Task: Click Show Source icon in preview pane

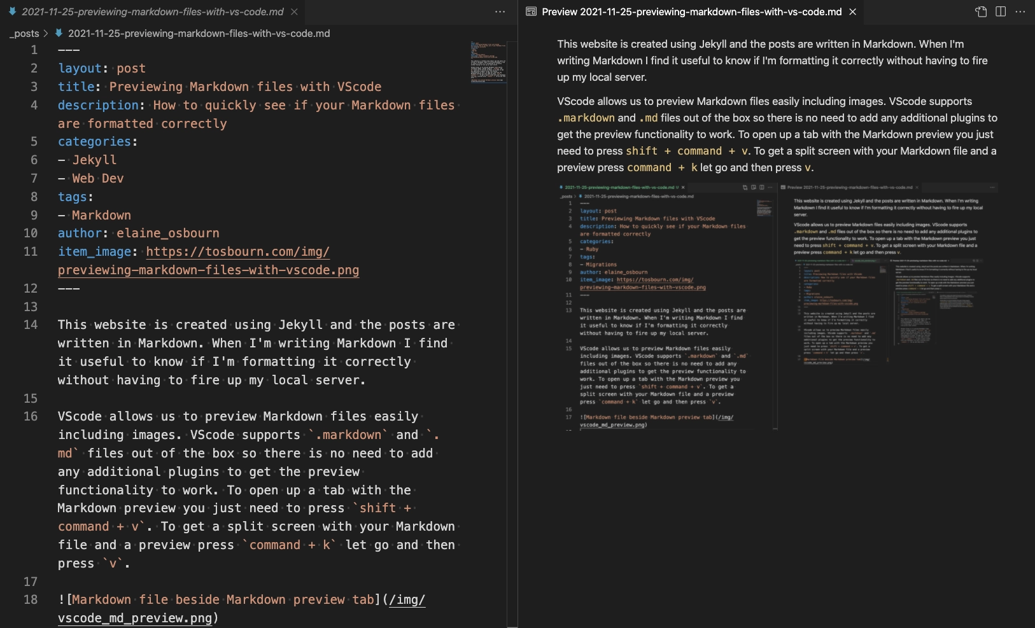Action: (981, 12)
